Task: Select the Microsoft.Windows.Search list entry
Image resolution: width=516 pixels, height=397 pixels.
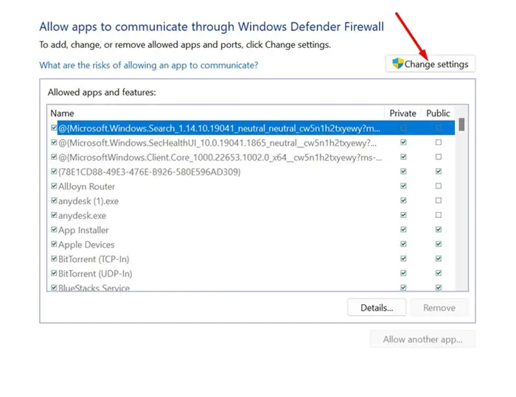Action: [220, 128]
